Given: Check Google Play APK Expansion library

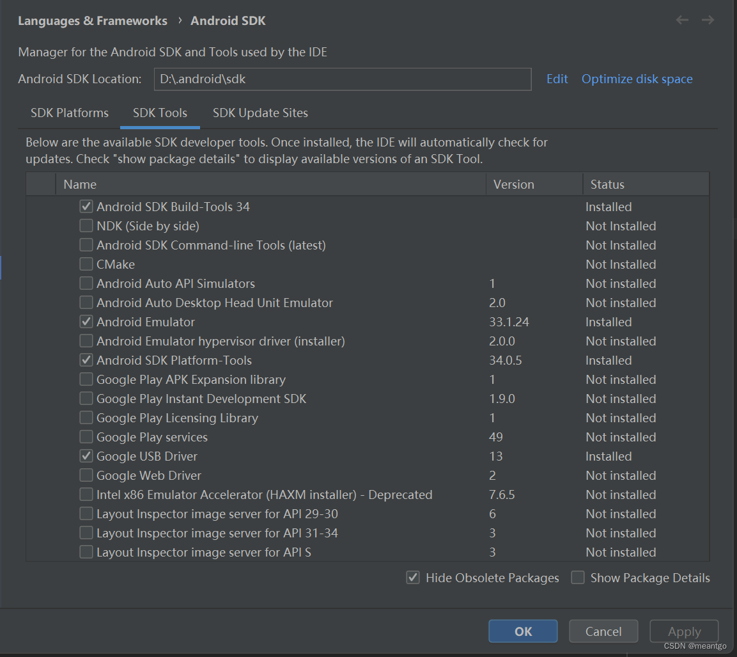Looking at the screenshot, I should pyautogui.click(x=86, y=379).
